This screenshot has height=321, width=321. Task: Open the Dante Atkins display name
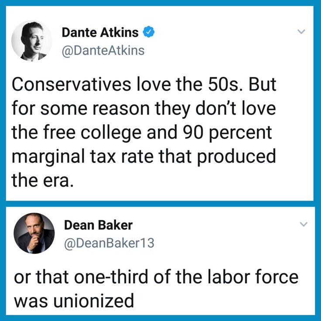coord(100,32)
